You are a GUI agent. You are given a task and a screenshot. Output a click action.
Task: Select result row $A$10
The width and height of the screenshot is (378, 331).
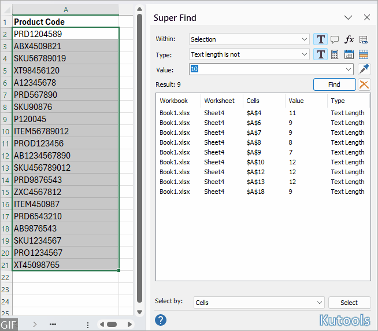[263, 162]
